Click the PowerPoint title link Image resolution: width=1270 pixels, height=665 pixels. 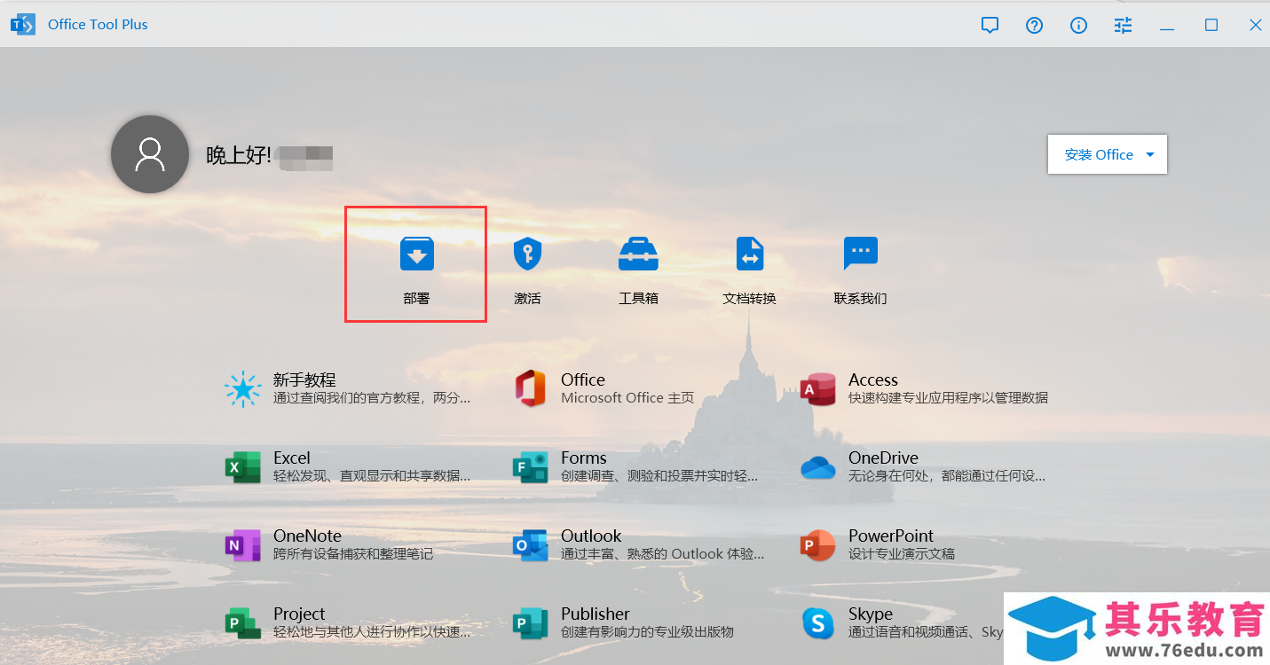(x=891, y=536)
